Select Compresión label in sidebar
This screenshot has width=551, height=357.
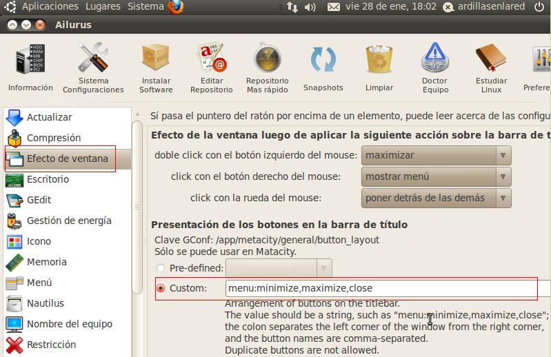click(54, 138)
